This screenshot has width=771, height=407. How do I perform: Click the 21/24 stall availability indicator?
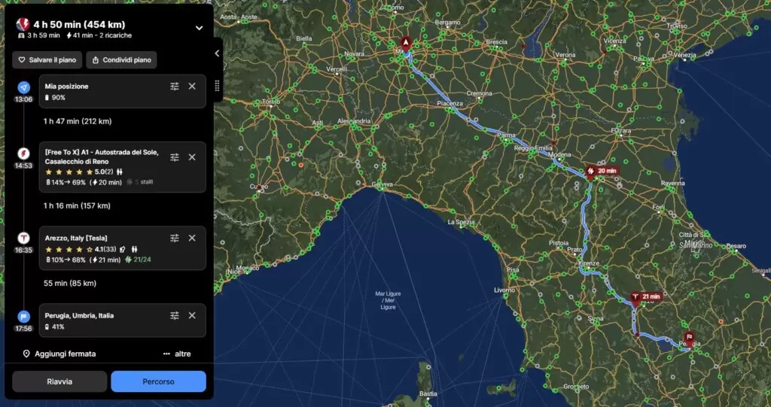pyautogui.click(x=139, y=260)
